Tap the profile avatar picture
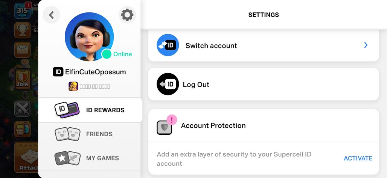This screenshot has height=178, width=387. [x=89, y=36]
